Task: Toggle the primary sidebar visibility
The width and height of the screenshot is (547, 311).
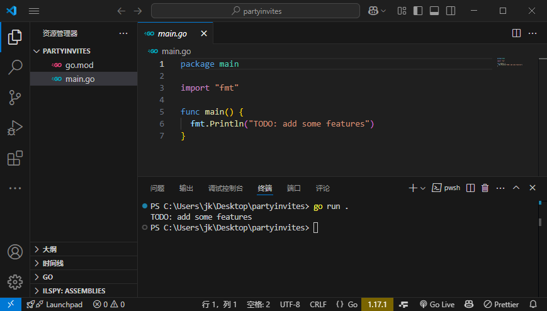Action: (418, 11)
